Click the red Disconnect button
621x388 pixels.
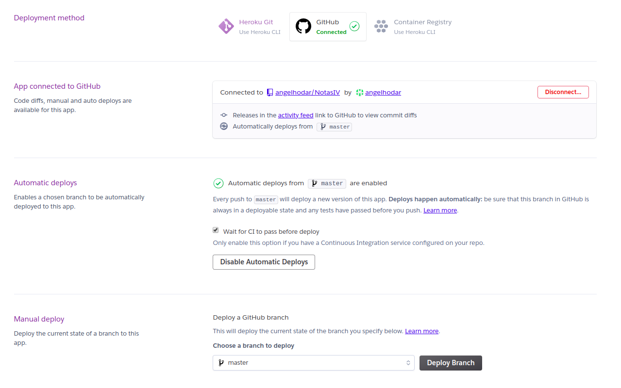point(563,92)
